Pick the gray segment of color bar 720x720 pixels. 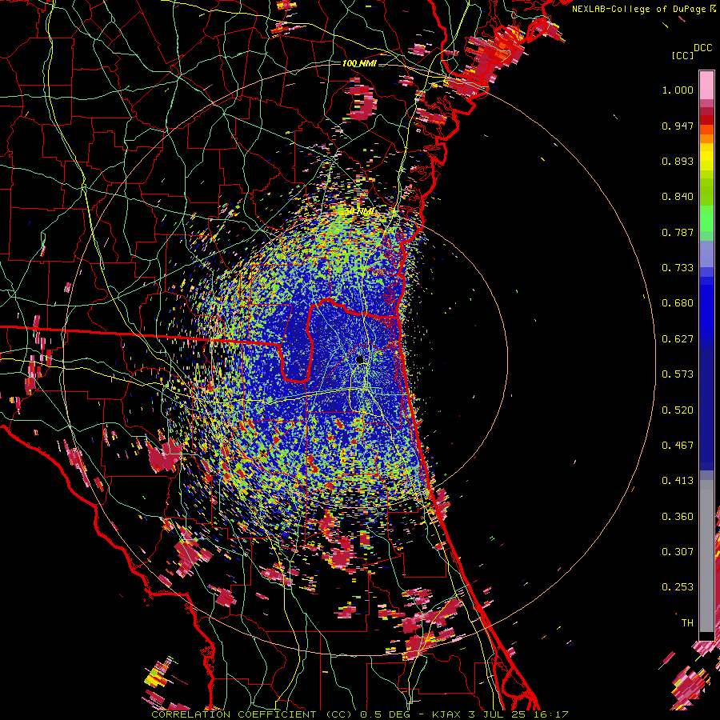[x=706, y=556]
